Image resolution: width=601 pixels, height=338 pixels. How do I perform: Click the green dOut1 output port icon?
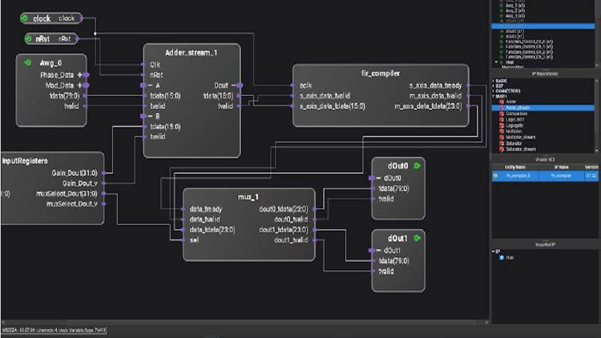[x=417, y=238]
